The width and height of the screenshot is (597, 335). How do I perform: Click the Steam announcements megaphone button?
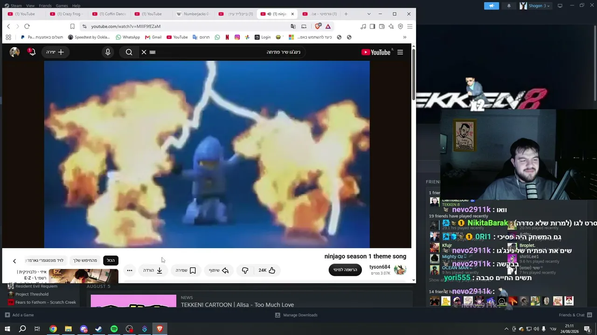coord(491,6)
